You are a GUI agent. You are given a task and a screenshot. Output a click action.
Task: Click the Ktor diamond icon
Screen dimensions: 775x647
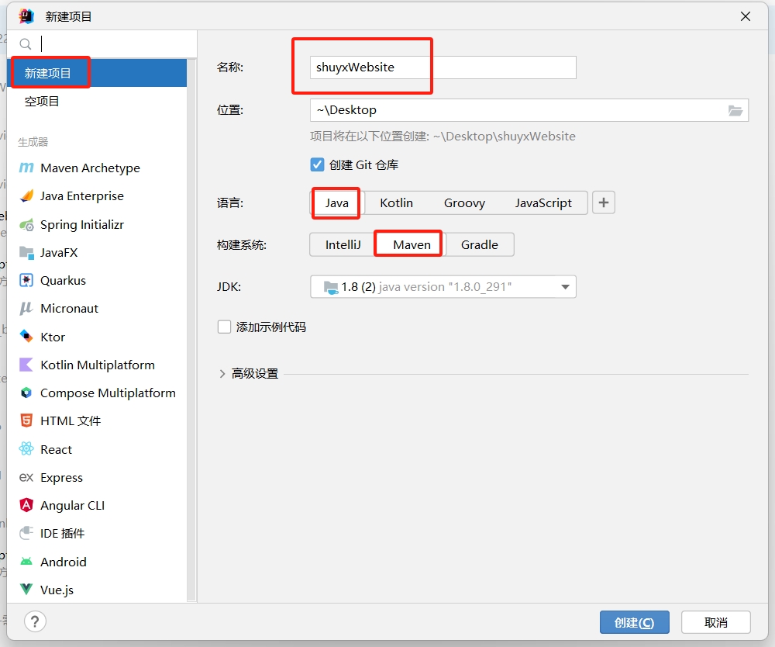click(26, 337)
